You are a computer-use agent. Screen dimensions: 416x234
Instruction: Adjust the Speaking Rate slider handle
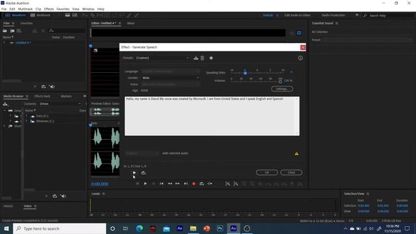coord(245,73)
